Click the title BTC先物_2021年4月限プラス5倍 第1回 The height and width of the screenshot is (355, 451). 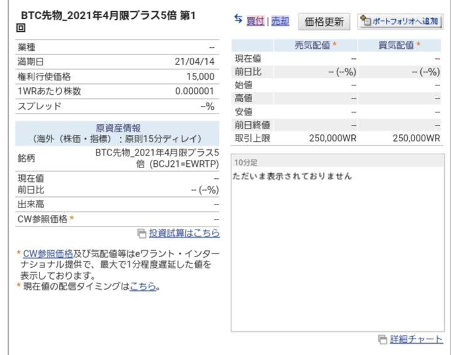click(107, 21)
